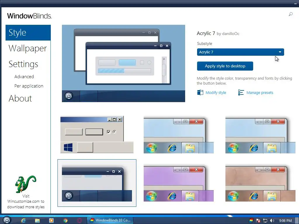Select the blue Aero style thumbnail at top right

coord(260,135)
